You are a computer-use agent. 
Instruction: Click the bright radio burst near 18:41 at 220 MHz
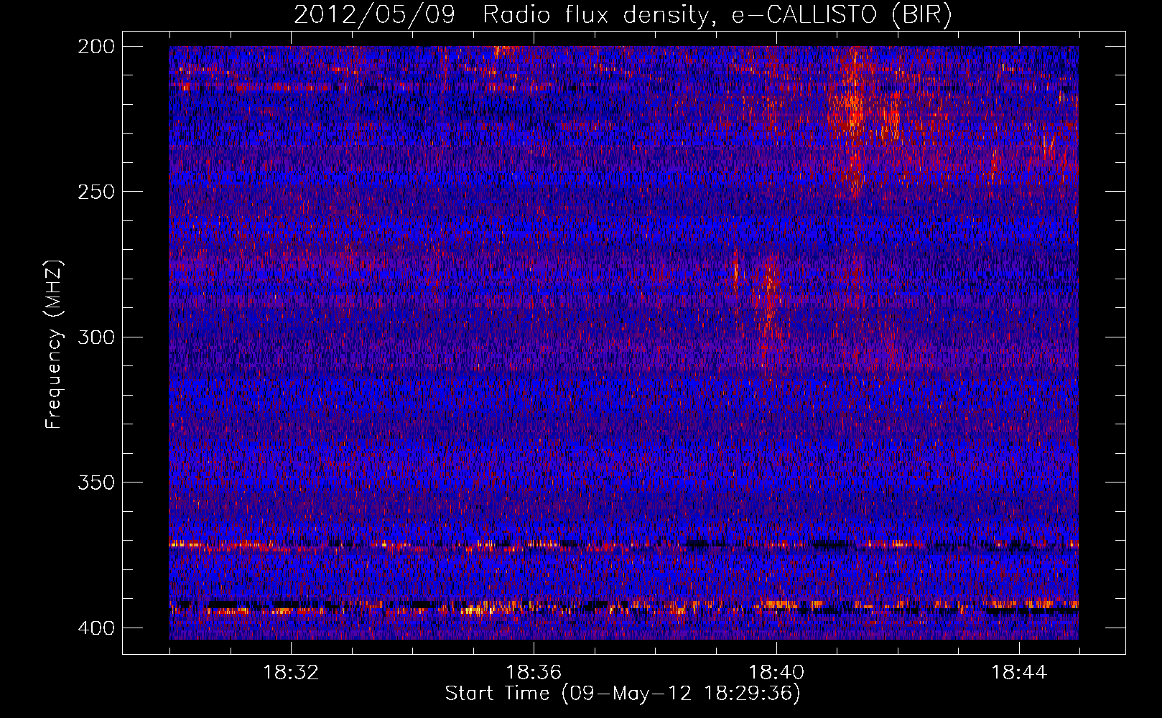[855, 115]
